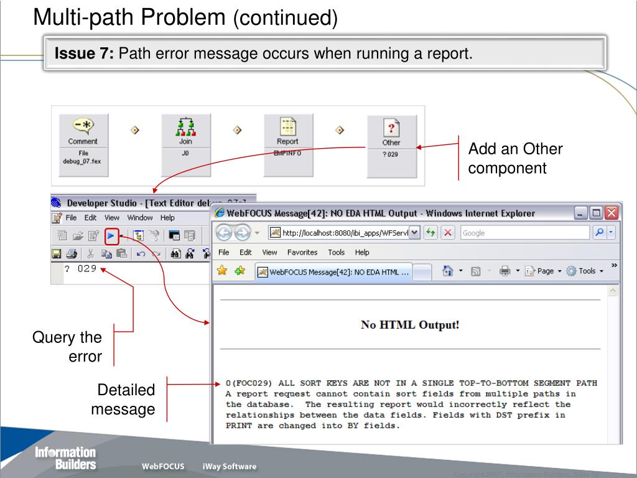Expand the address bar dropdown
This screenshot has width=637, height=478.
(414, 233)
